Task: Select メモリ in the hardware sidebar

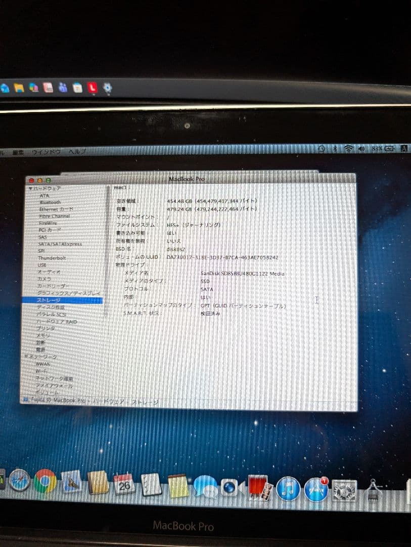Action: (44, 335)
